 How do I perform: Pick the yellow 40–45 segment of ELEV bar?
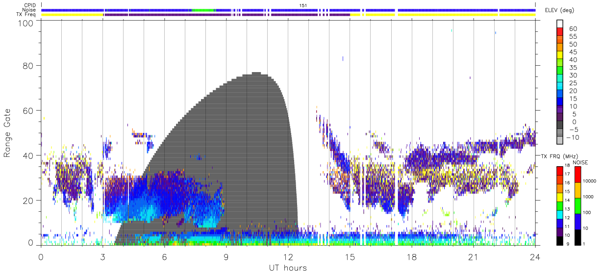pos(559,55)
